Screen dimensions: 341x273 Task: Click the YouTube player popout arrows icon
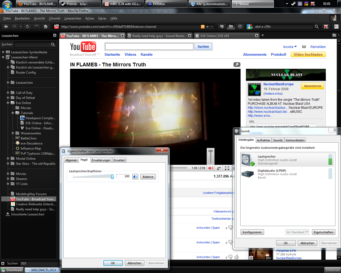(219, 168)
